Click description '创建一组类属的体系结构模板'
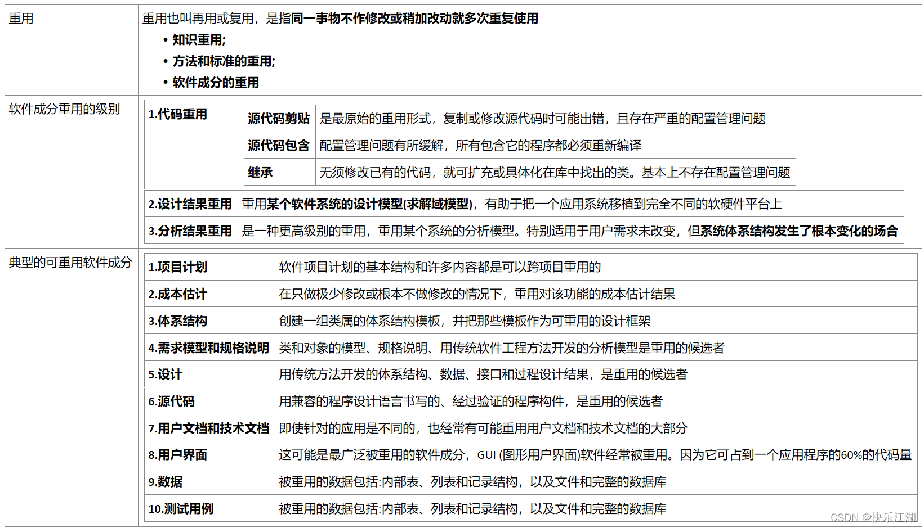Viewport: 924px width, 528px height. [x=465, y=321]
